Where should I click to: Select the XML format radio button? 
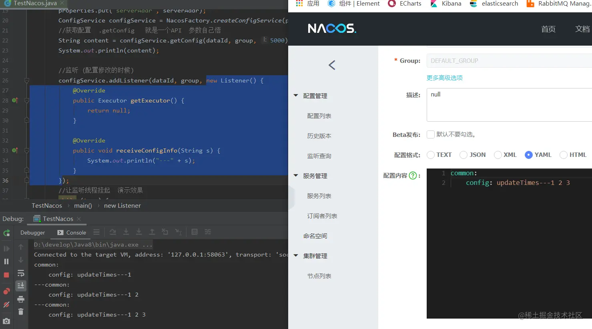click(498, 155)
